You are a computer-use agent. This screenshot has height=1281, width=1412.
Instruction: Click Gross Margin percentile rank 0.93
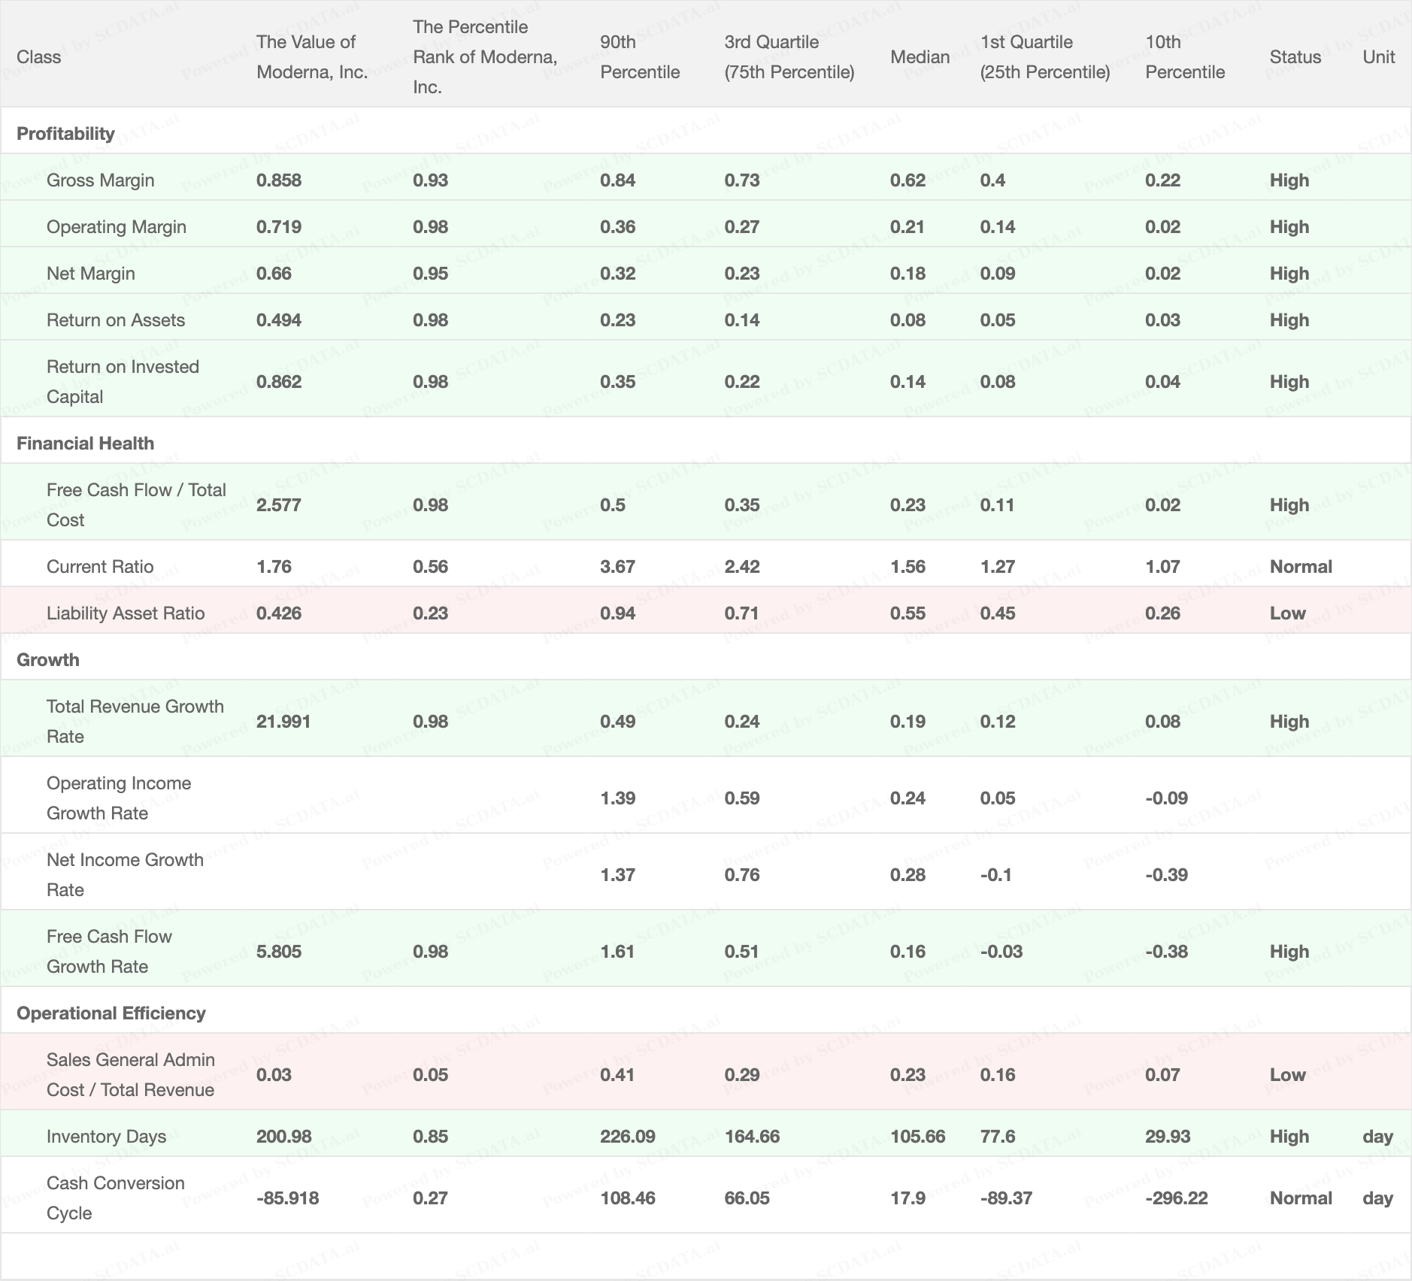pyautogui.click(x=430, y=180)
